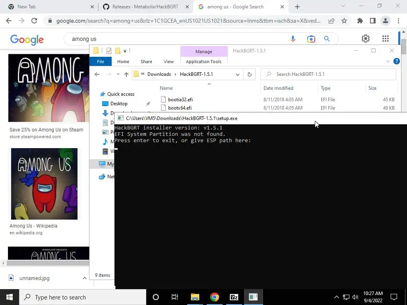This screenshot has height=305, width=407.
Task: Close the Releases Metabolix/HackBGRT tab
Action: tap(187, 7)
